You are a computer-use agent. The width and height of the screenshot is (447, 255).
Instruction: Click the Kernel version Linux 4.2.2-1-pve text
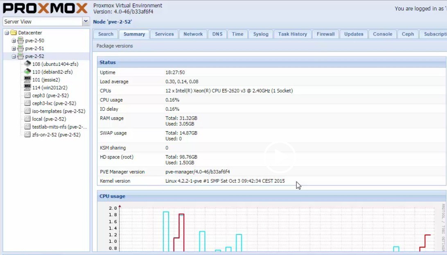click(x=225, y=181)
